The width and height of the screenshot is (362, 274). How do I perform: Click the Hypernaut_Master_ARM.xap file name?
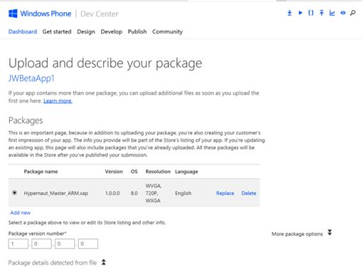[x=56, y=193]
